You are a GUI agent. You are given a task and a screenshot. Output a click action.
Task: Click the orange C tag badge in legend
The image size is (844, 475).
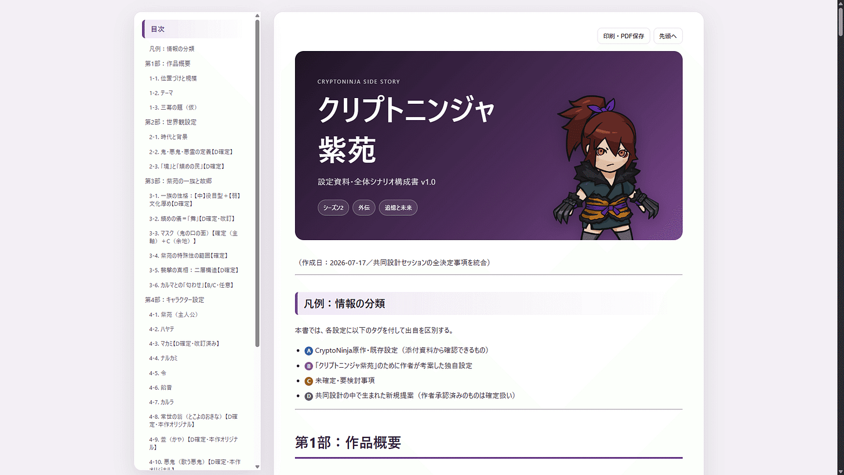point(309,381)
